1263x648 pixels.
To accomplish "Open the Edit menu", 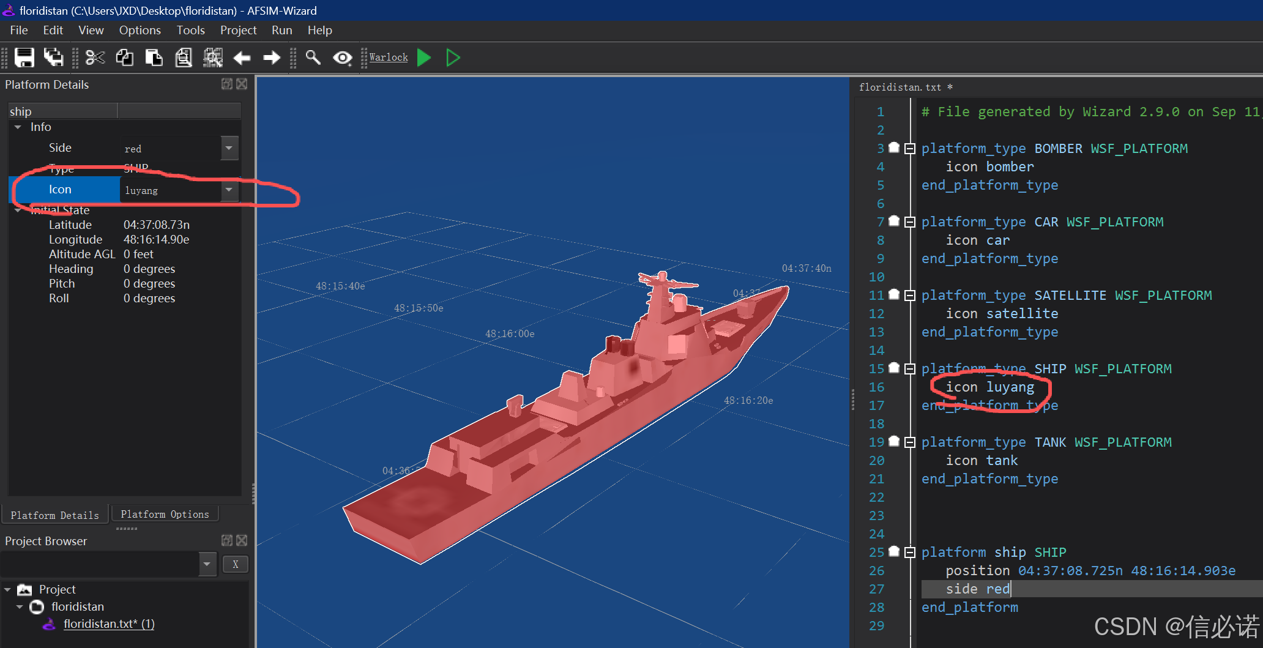I will [53, 30].
